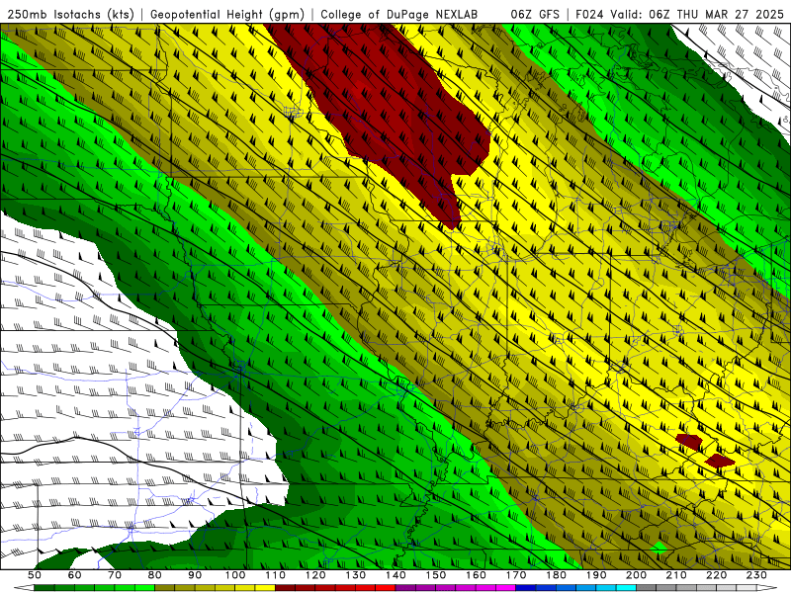The width and height of the screenshot is (791, 593).
Task: Click the '140' value on the color scale
Action: click(395, 575)
